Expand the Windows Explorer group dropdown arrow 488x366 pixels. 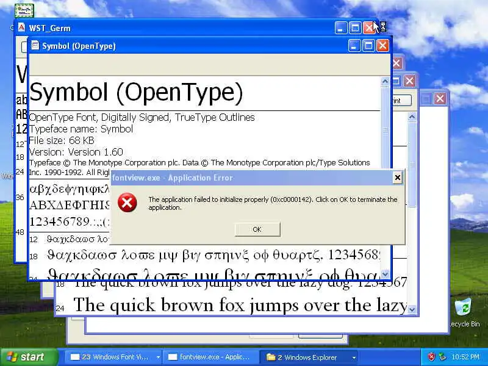point(354,357)
